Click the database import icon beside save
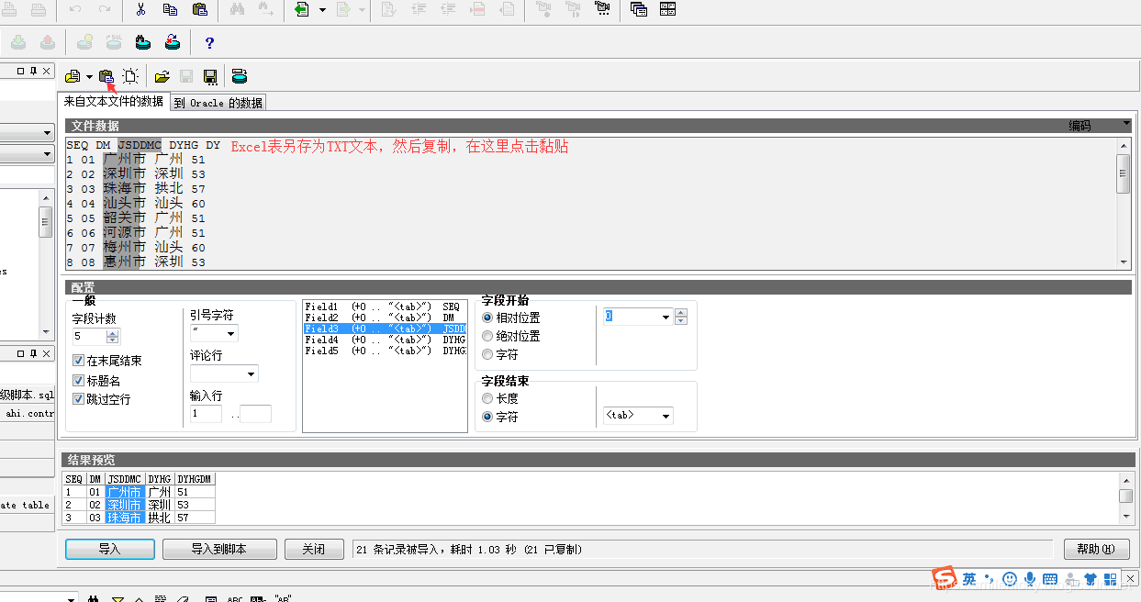1141x602 pixels. [x=239, y=77]
